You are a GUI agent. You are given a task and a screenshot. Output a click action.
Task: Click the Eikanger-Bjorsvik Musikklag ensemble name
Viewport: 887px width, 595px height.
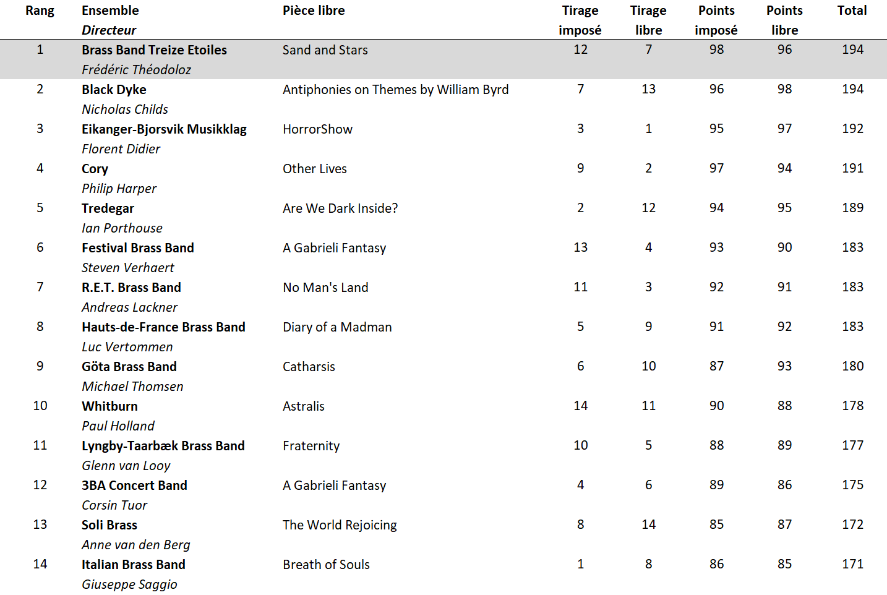pyautogui.click(x=164, y=129)
